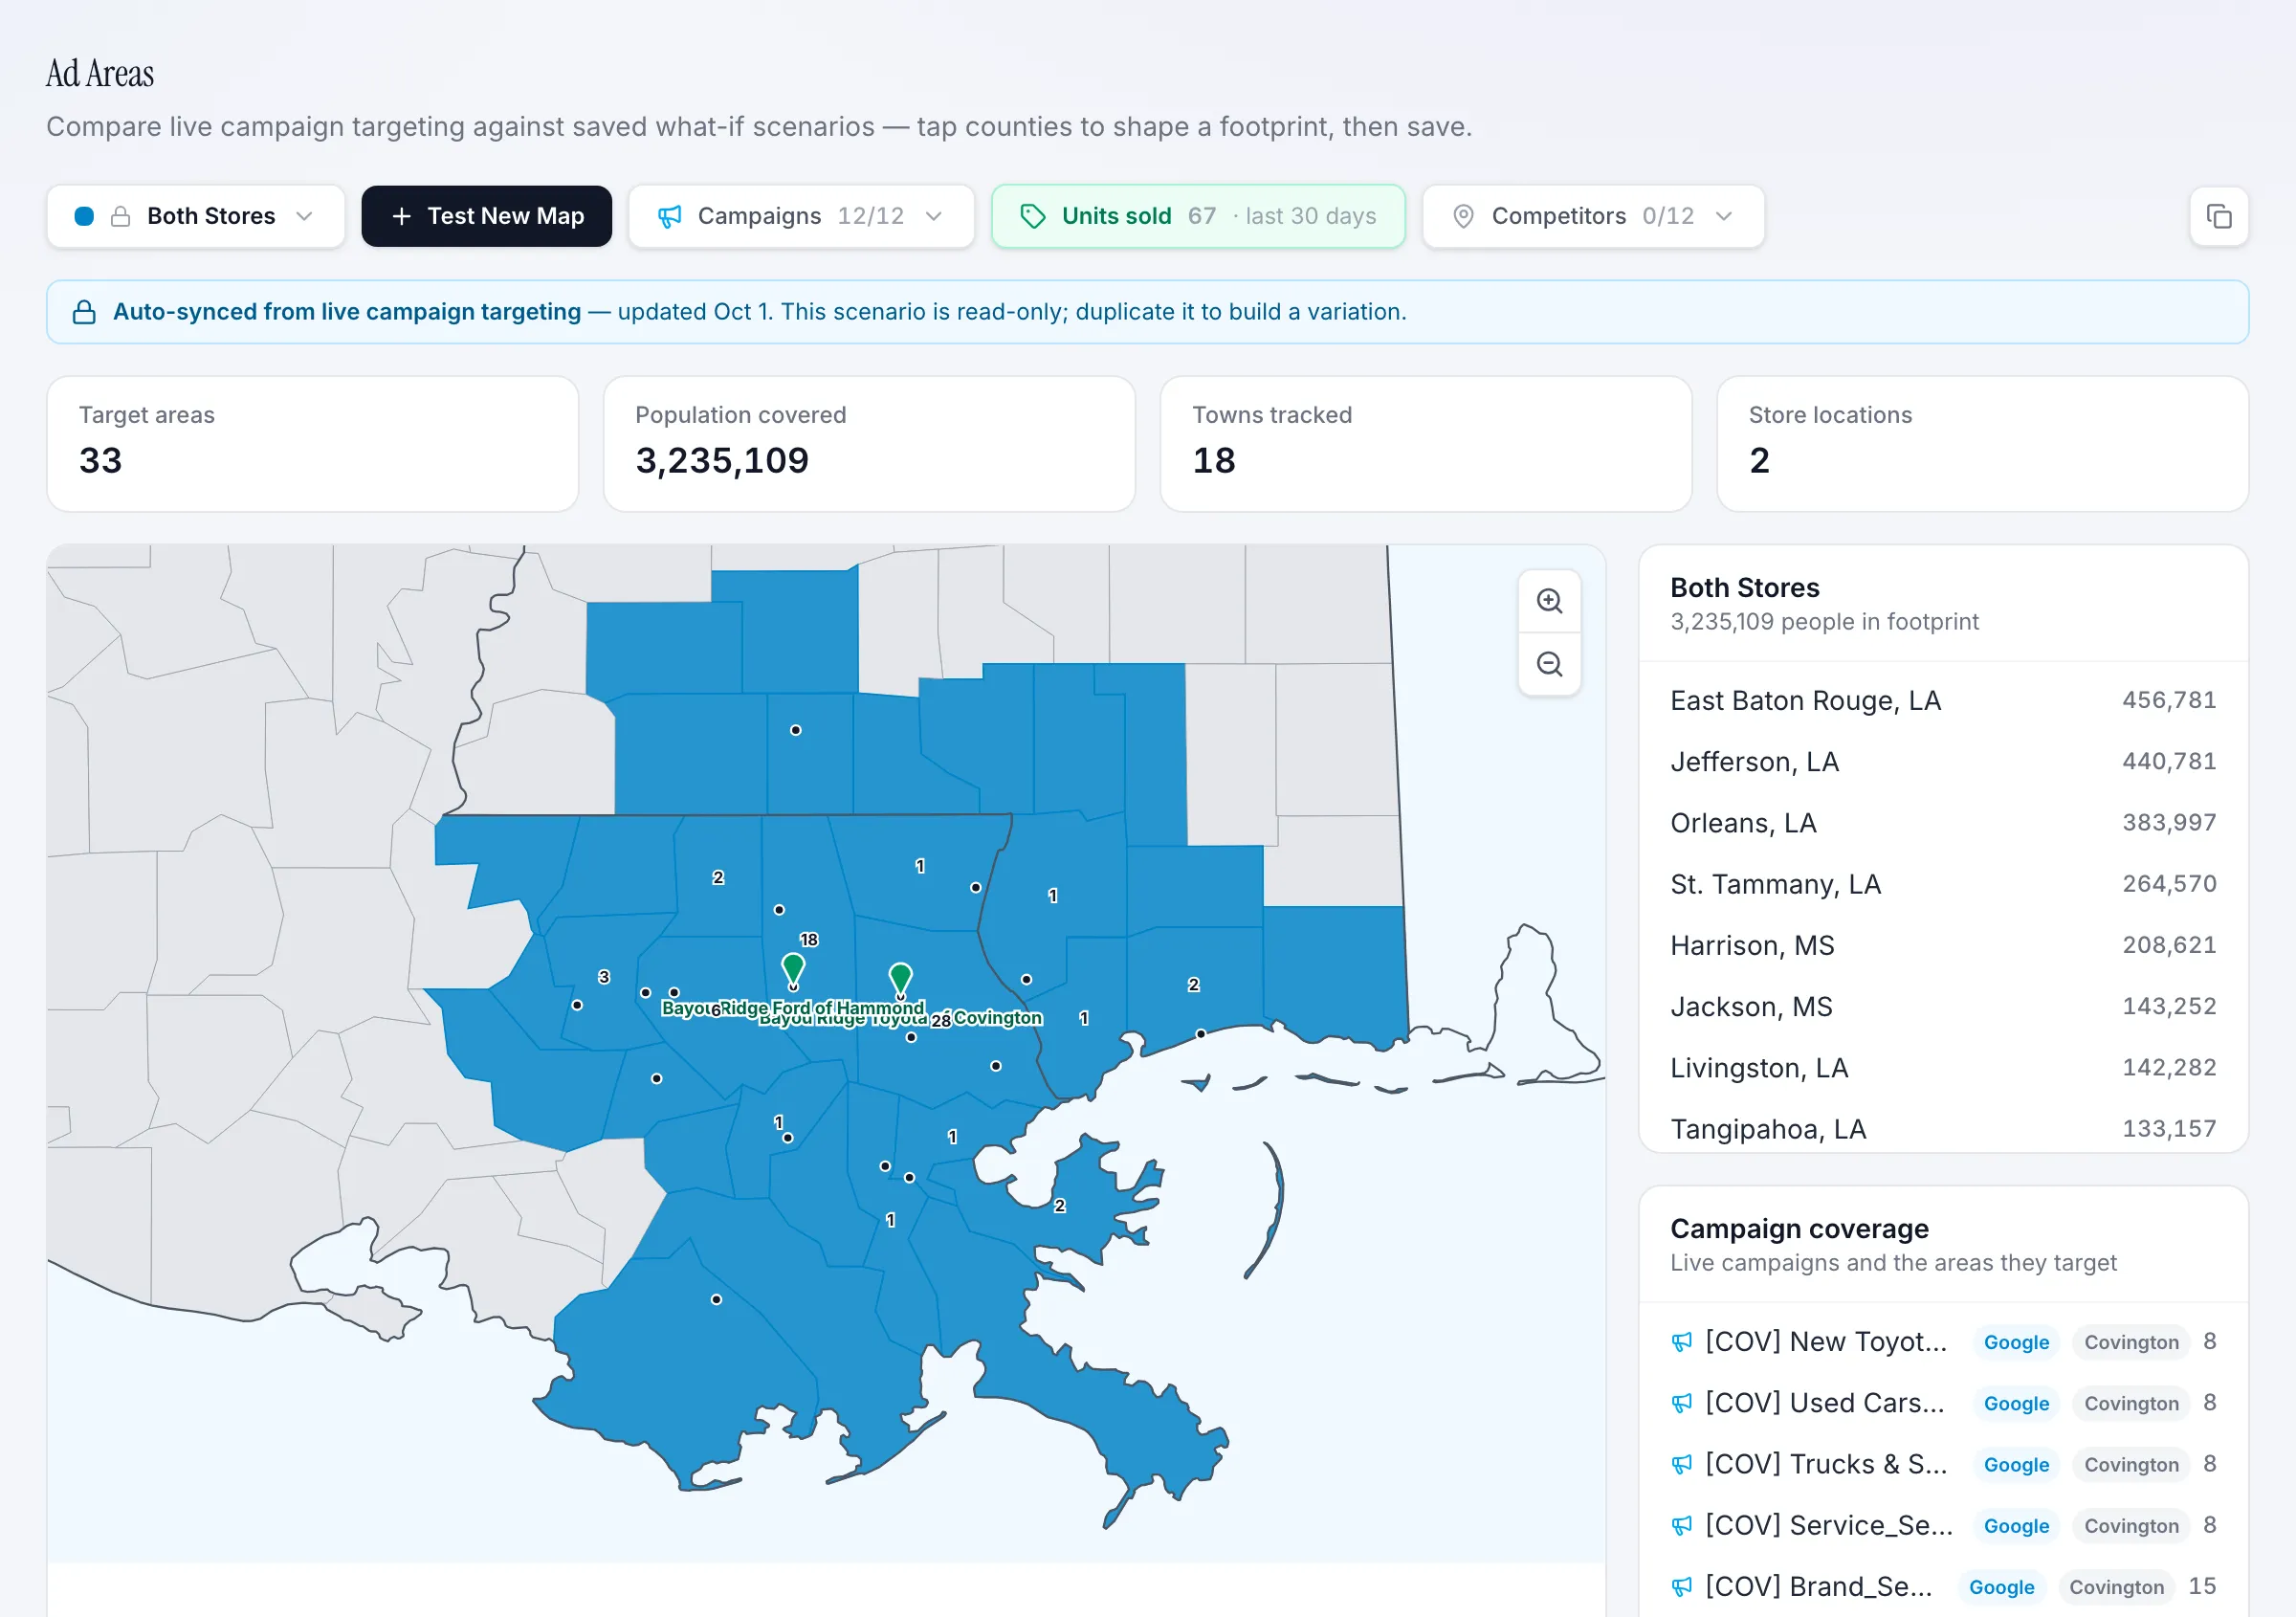Zoom in on the map
This screenshot has height=1617, width=2296.
click(x=1549, y=601)
